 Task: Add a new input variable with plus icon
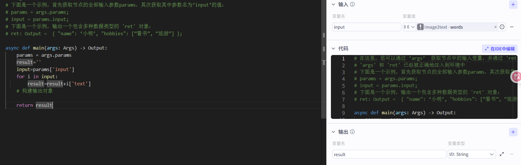(x=513, y=5)
